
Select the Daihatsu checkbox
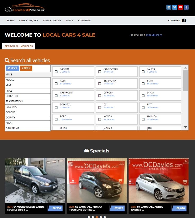click(56, 108)
